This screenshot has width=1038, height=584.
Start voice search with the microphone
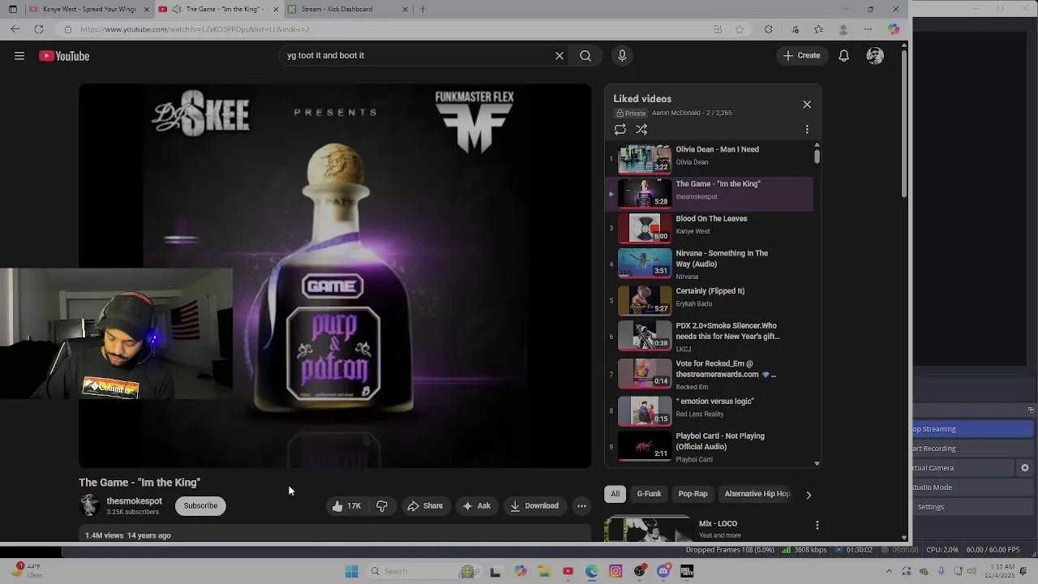point(622,56)
